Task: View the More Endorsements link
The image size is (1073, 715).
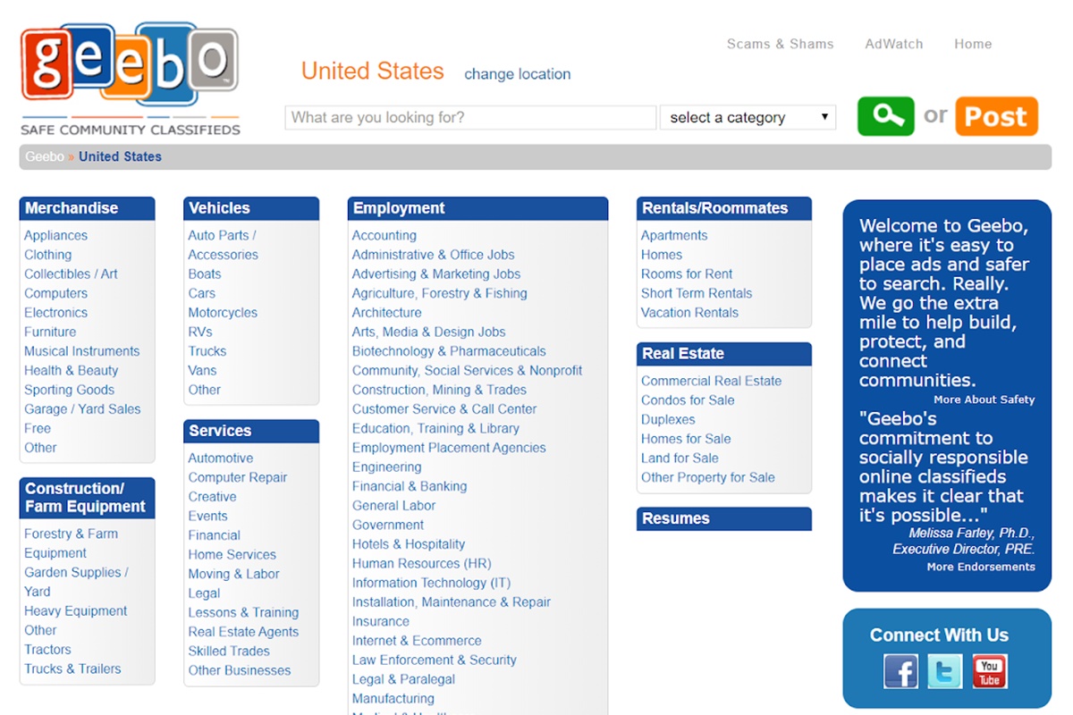Action: pos(980,567)
